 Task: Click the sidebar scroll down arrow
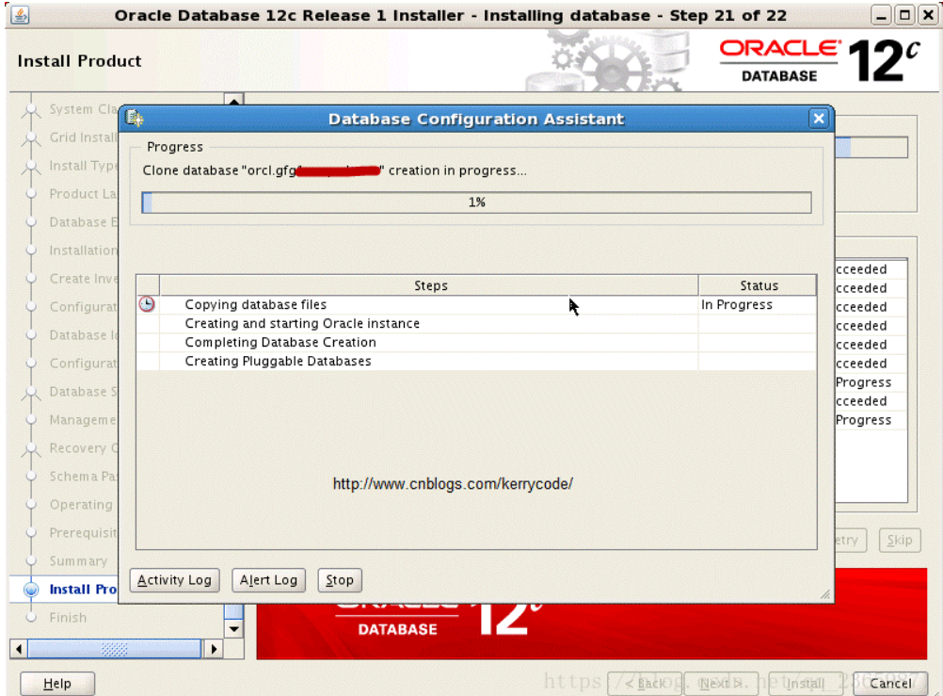tap(233, 630)
